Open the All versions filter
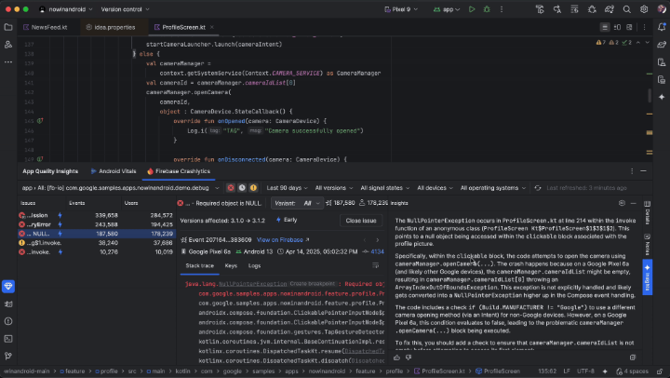The height and width of the screenshot is (378, 670). (334, 188)
